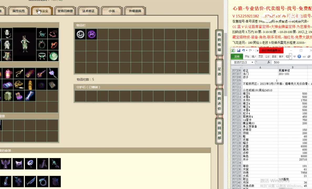
Task: Expand the Quick Access Toolbar customize arrow
Action: click(257, 50)
